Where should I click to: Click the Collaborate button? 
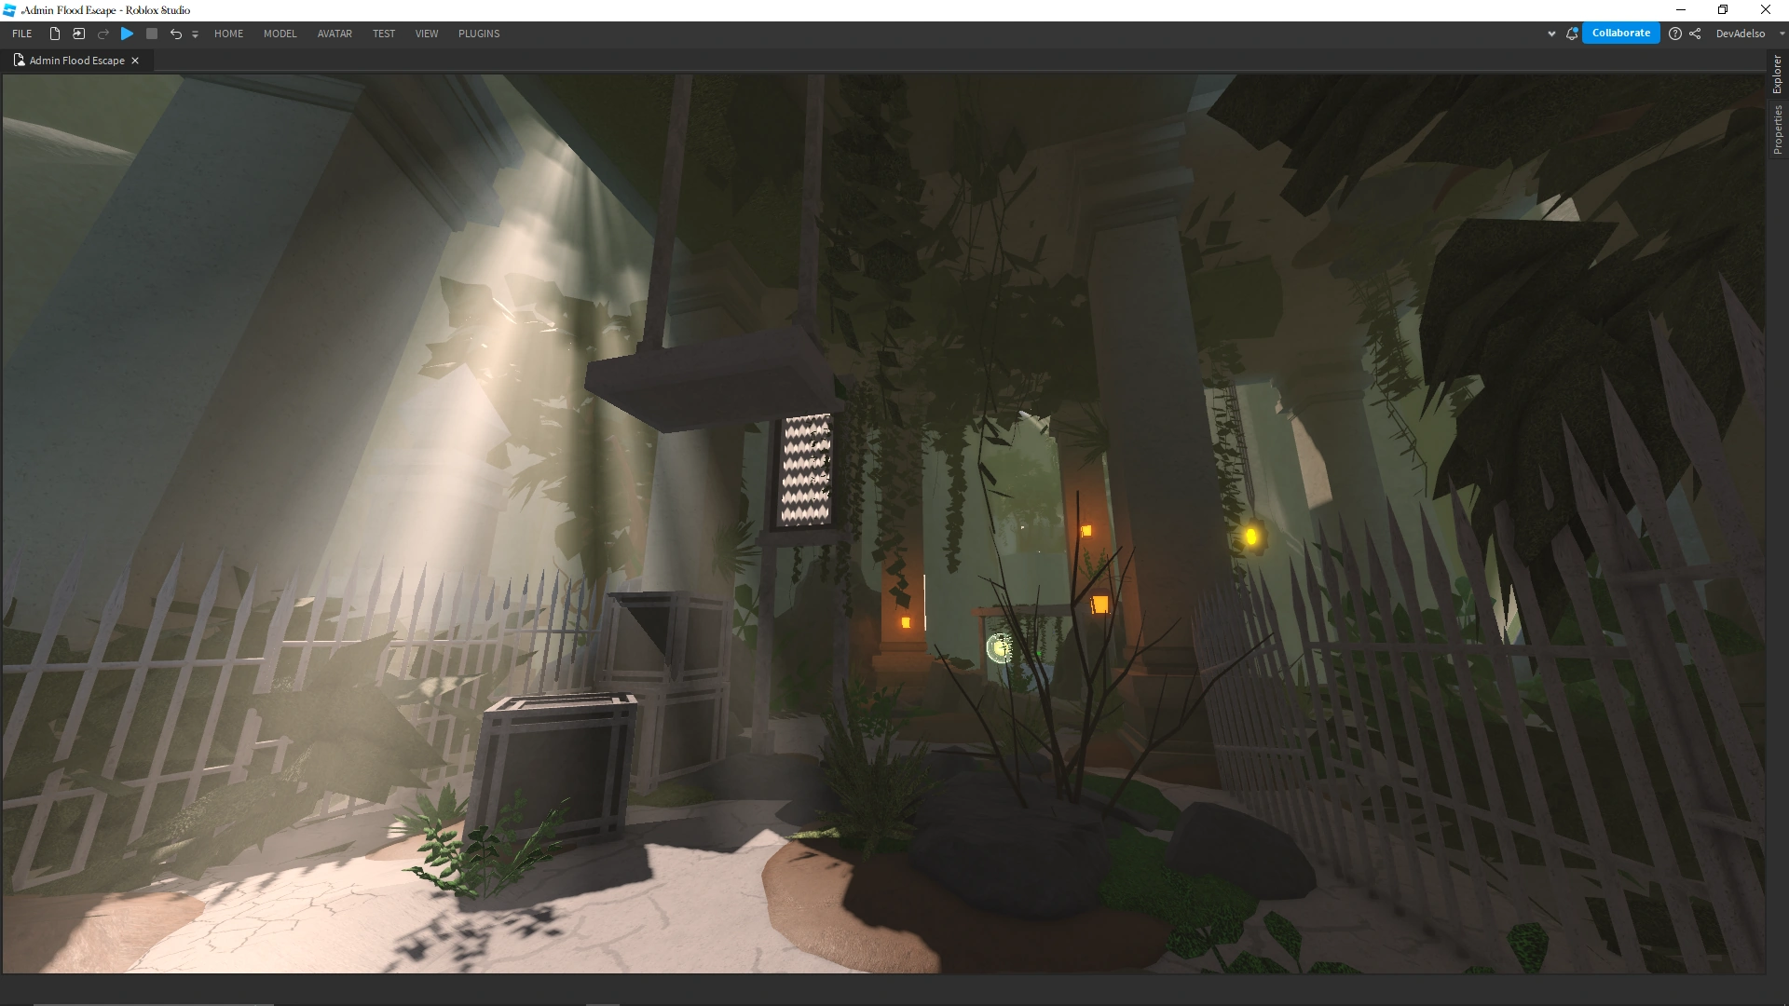click(x=1620, y=33)
